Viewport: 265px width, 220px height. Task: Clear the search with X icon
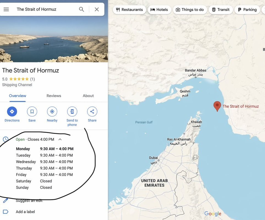coord(97,9)
